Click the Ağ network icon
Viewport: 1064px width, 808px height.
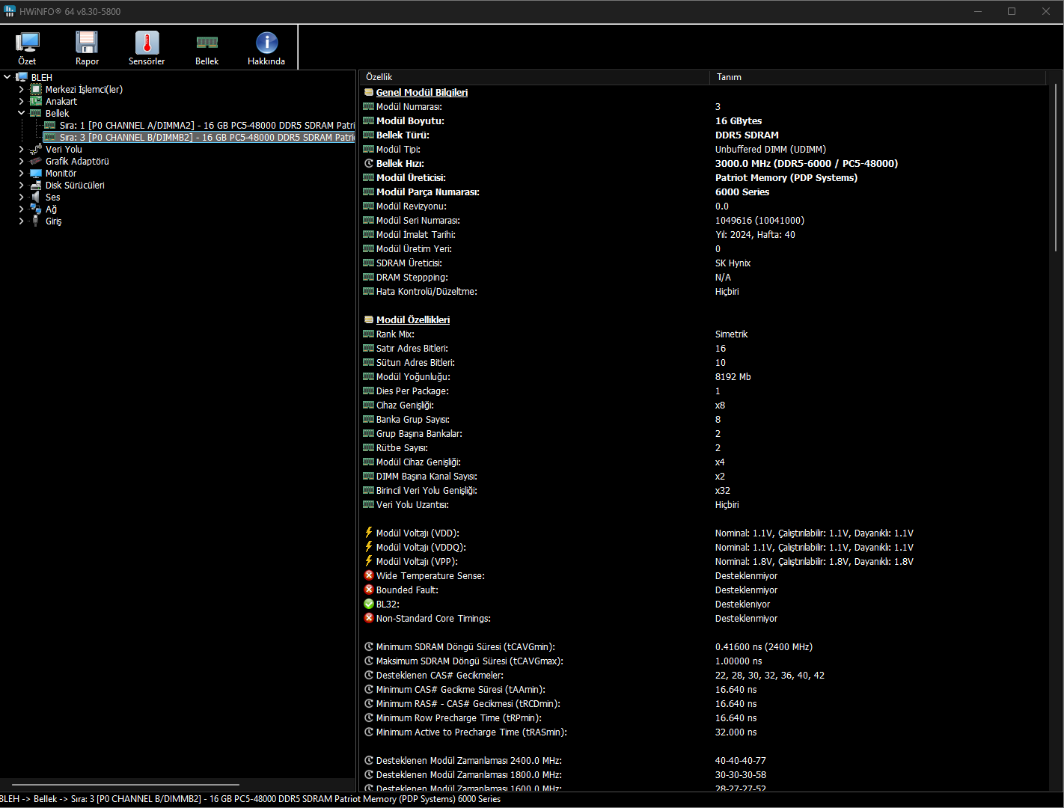tap(36, 209)
